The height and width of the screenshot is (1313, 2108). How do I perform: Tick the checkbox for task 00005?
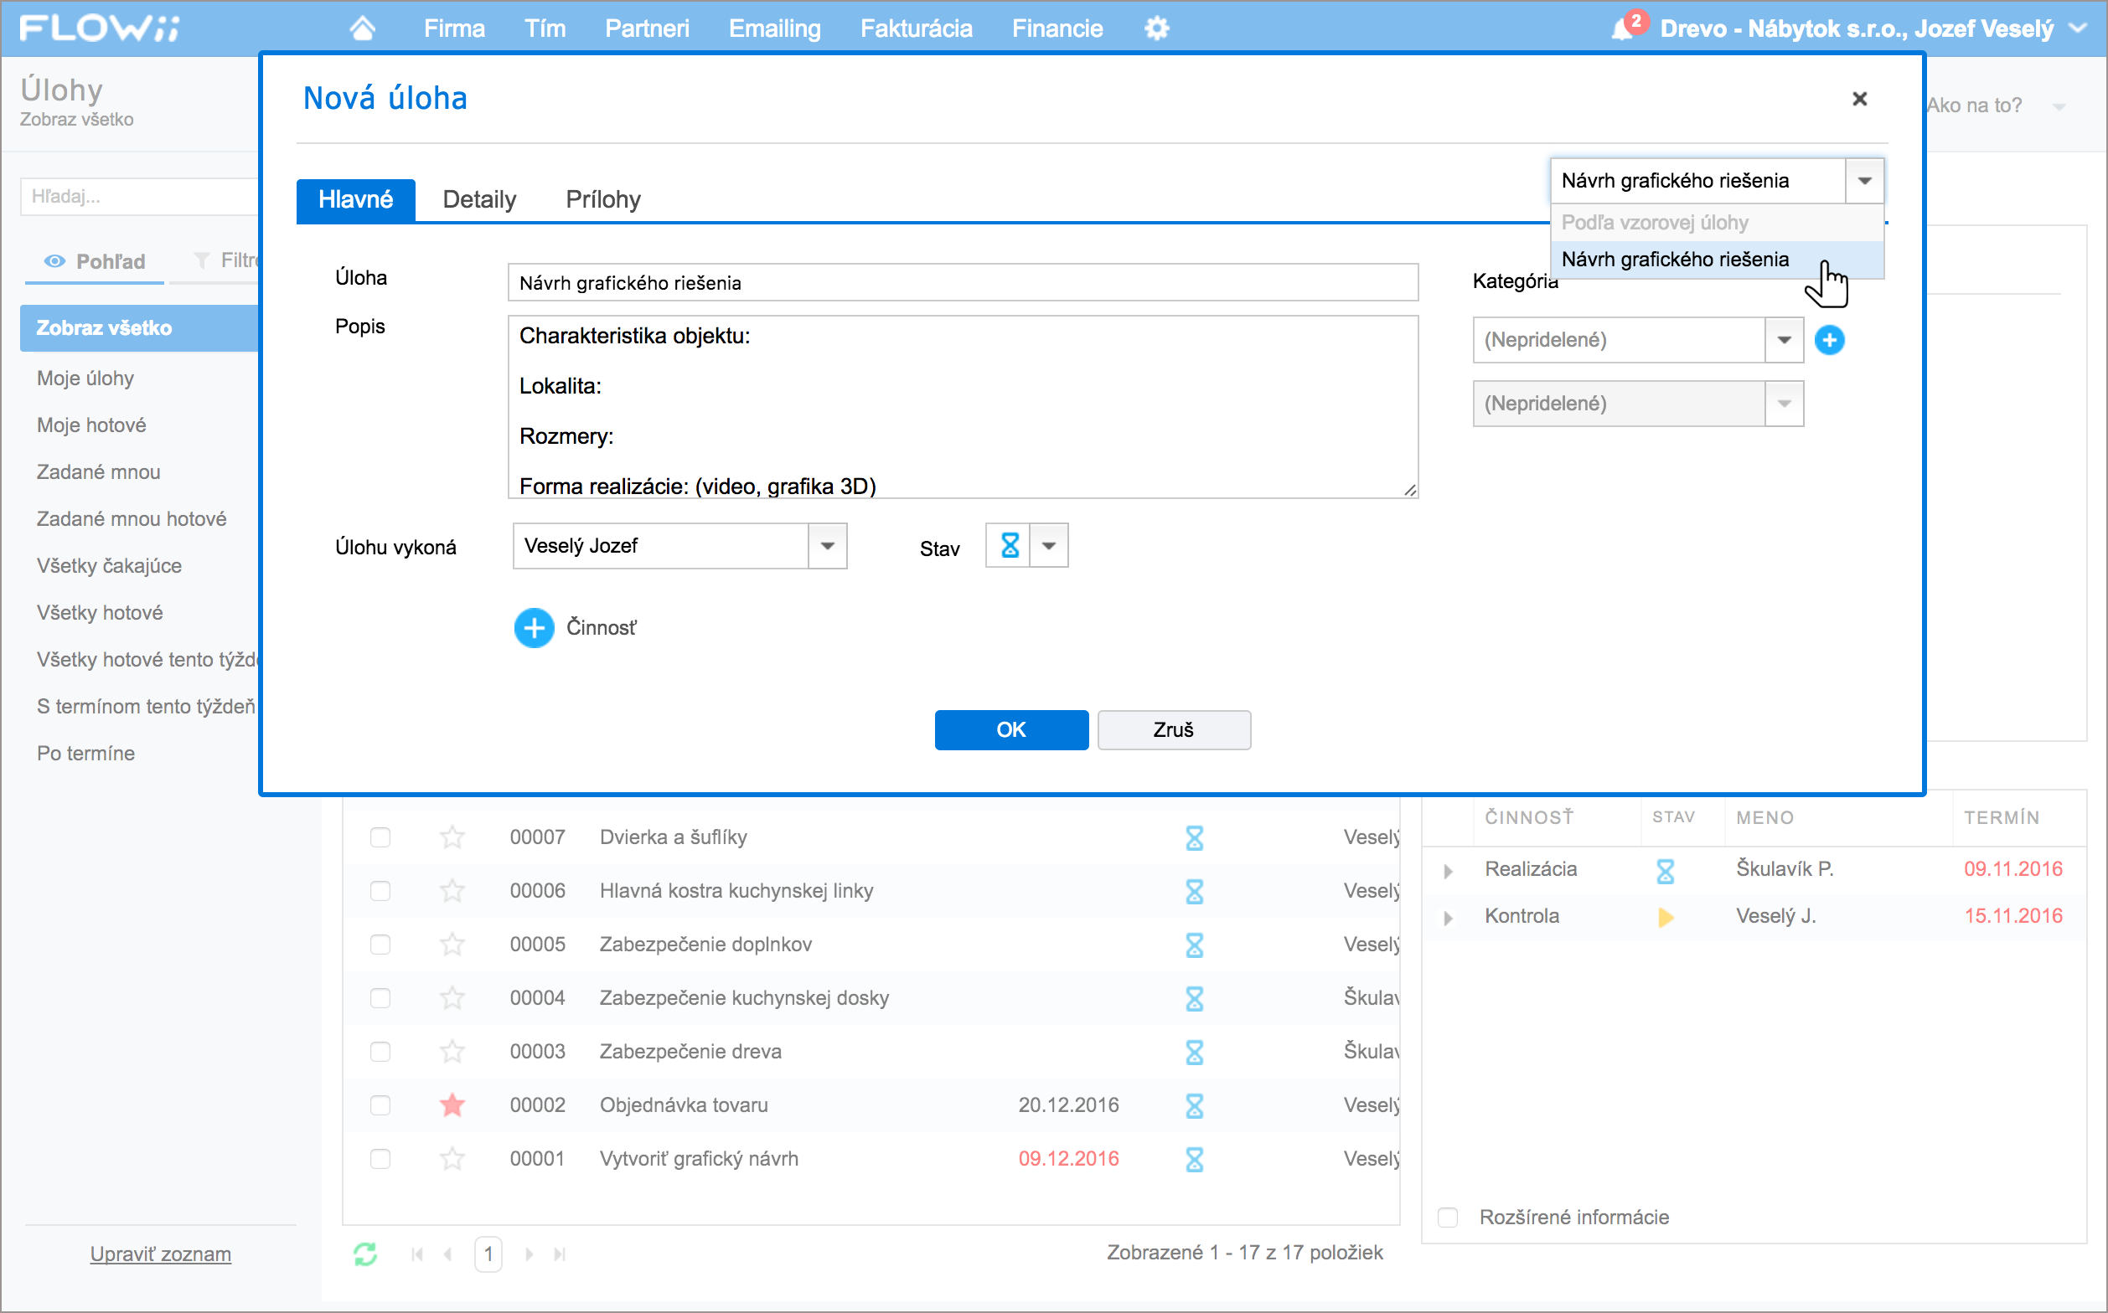click(380, 944)
